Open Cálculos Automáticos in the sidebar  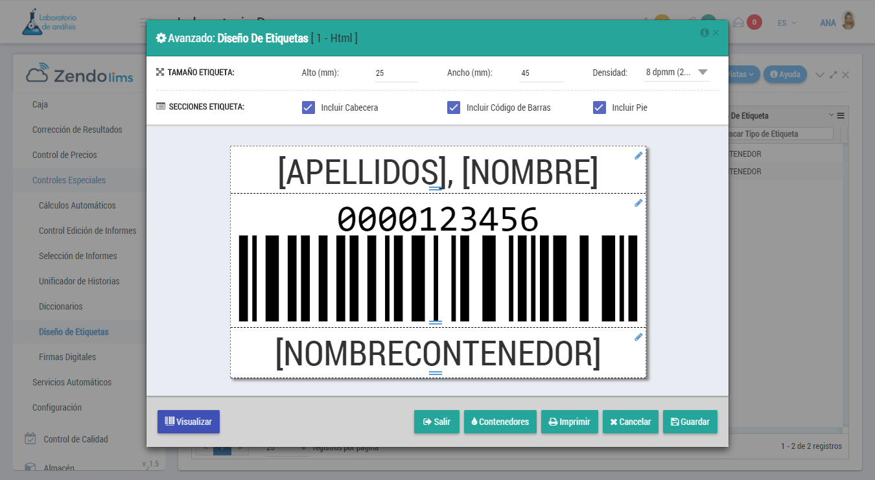[77, 205]
